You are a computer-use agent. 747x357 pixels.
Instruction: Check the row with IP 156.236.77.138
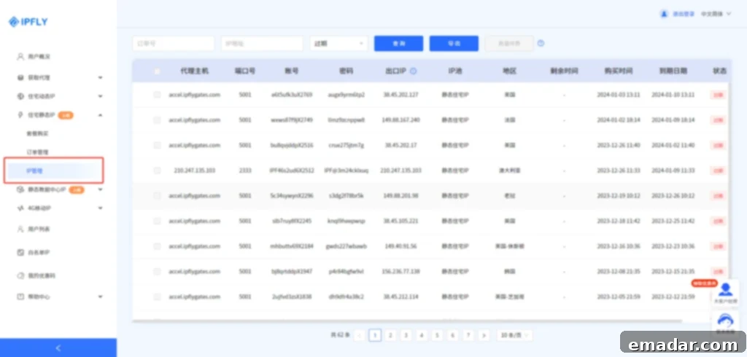click(157, 271)
